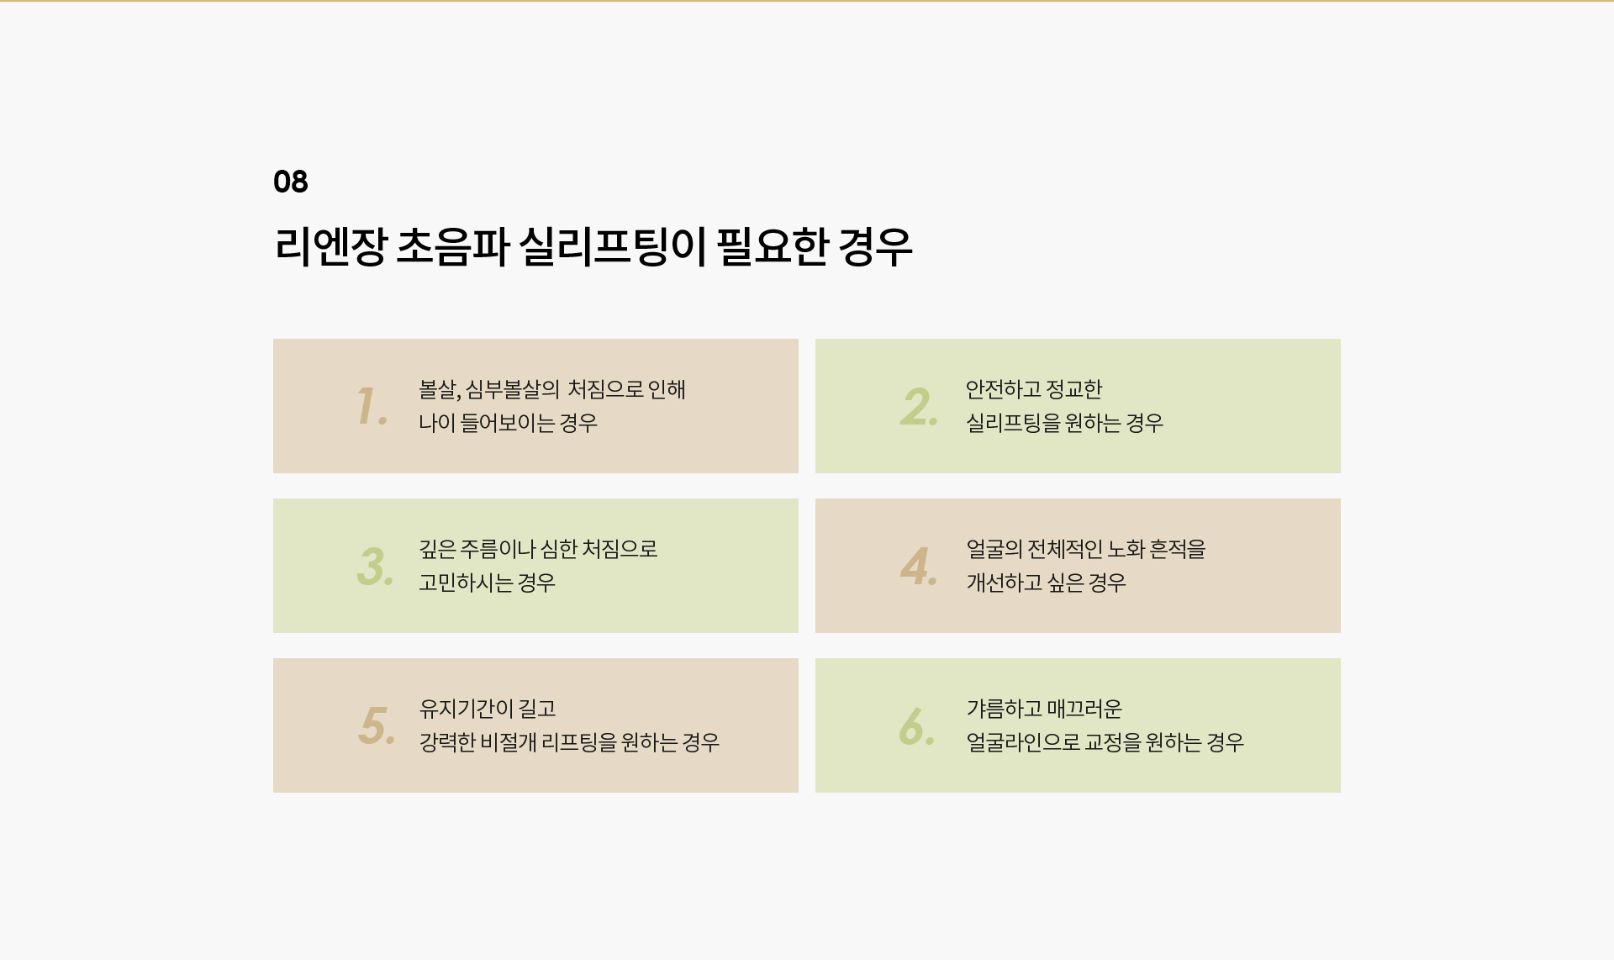Screen dimensions: 1614x960
Task: Click the text 실리프팅을 원하는 경우
Action: click(x=1064, y=423)
